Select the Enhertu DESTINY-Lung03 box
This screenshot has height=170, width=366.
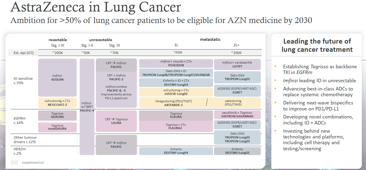pyautogui.click(x=176, y=83)
